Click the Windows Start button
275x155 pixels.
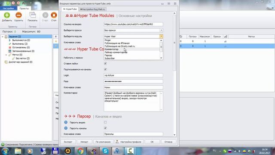coord(5,151)
